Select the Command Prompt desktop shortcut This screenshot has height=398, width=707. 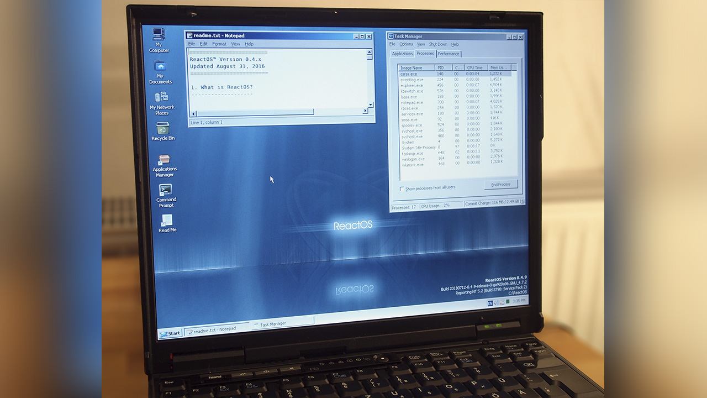click(x=166, y=196)
